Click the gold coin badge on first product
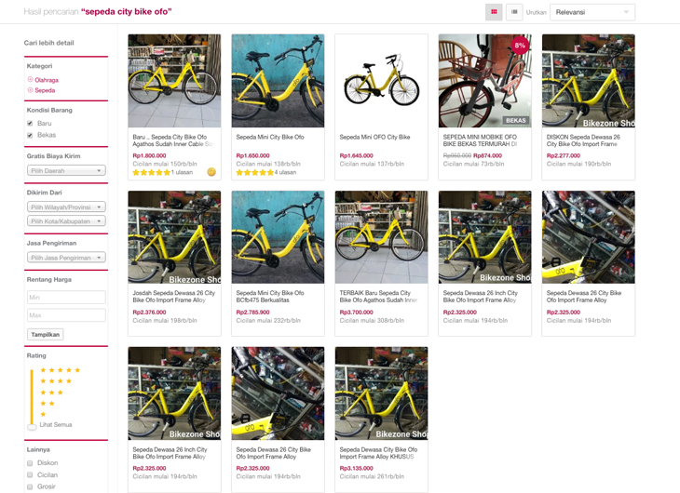The width and height of the screenshot is (680, 493). coord(211,172)
